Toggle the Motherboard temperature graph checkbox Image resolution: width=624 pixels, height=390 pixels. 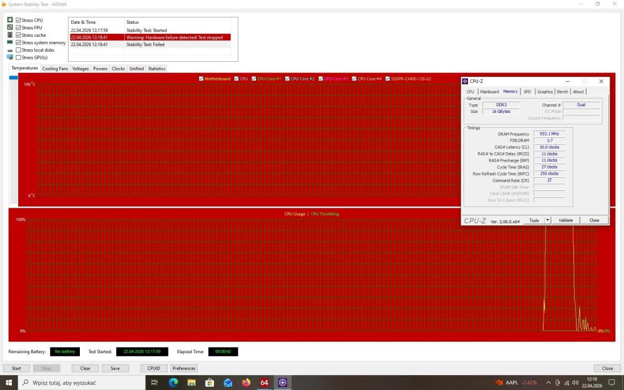(x=201, y=79)
